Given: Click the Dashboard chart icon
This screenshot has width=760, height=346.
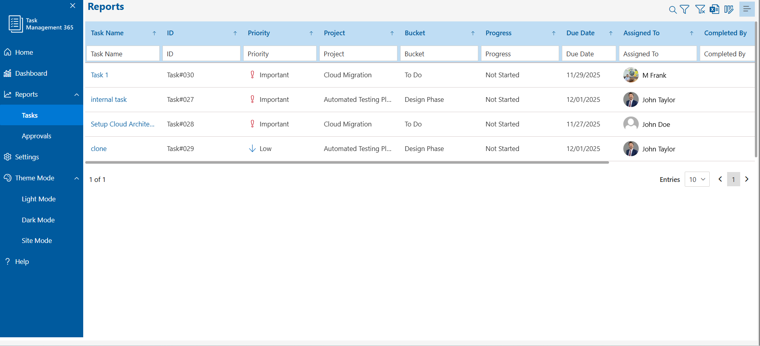Looking at the screenshot, I should [x=8, y=73].
